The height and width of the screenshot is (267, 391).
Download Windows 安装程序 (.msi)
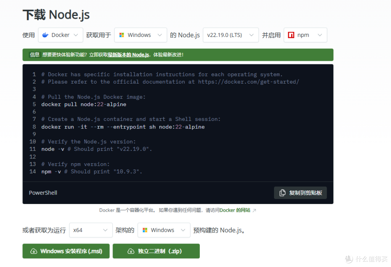[66, 251]
